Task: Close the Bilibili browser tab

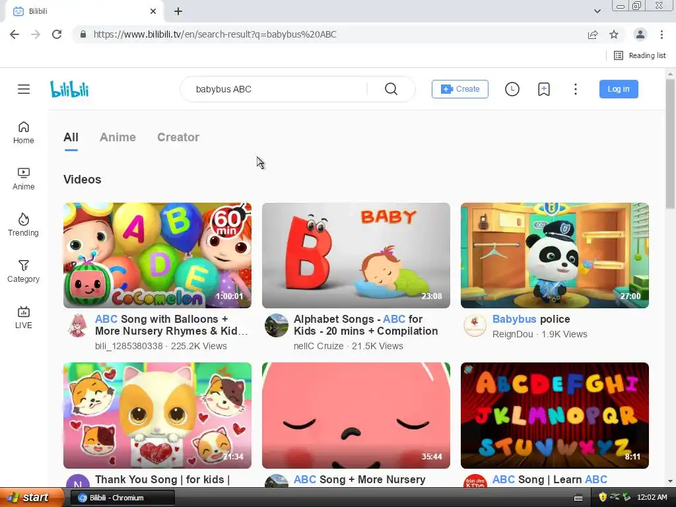Action: [153, 11]
